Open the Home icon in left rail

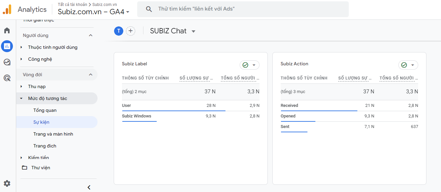click(7, 31)
